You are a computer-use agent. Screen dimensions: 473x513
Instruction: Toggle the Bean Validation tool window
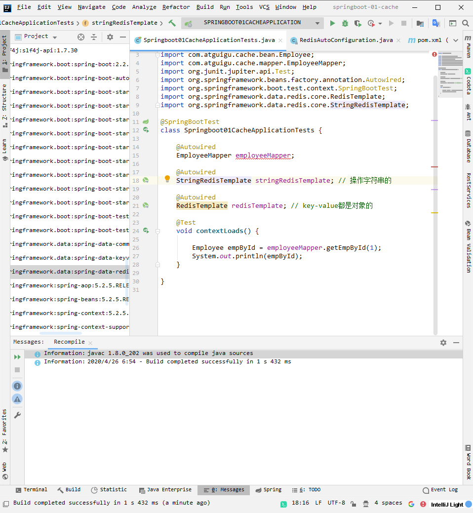tap(468, 247)
